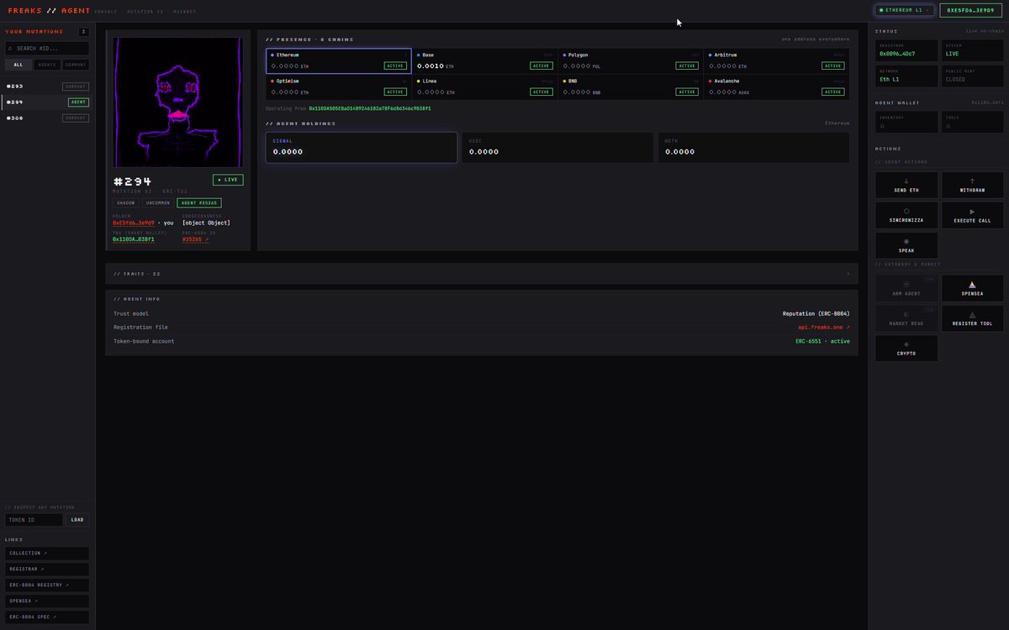Select the Base chain card
The height and width of the screenshot is (630, 1009).
484,60
